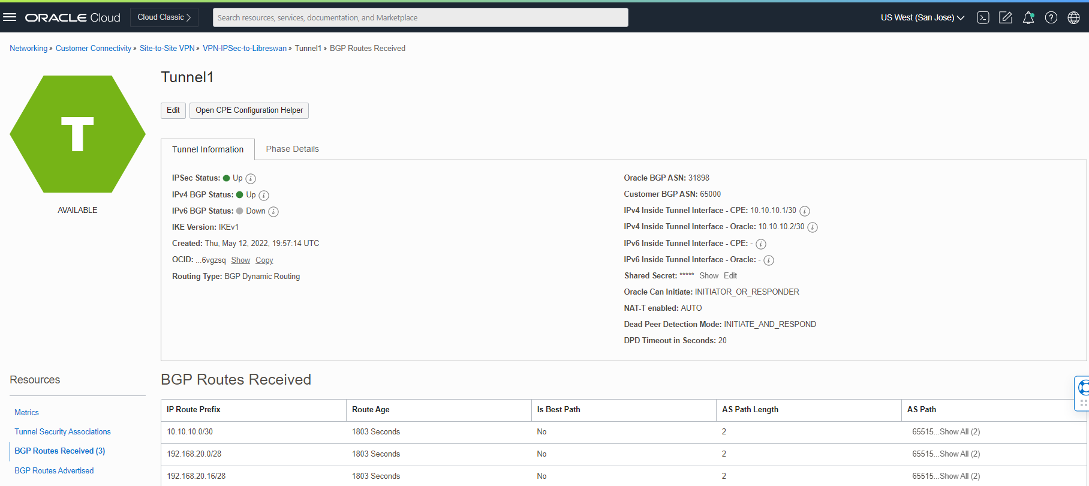Launch Cloud Shell from the header icon
Image resolution: width=1089 pixels, height=486 pixels.
click(x=983, y=17)
